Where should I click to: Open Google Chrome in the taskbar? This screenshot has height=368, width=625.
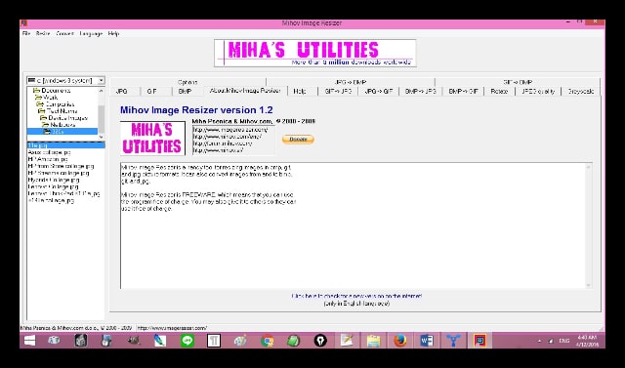[267, 341]
